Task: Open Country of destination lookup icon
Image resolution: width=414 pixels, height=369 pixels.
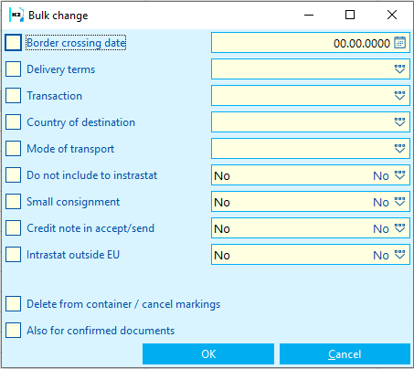Action: pyautogui.click(x=399, y=122)
